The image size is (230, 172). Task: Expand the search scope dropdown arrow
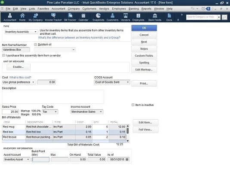(219, 17)
